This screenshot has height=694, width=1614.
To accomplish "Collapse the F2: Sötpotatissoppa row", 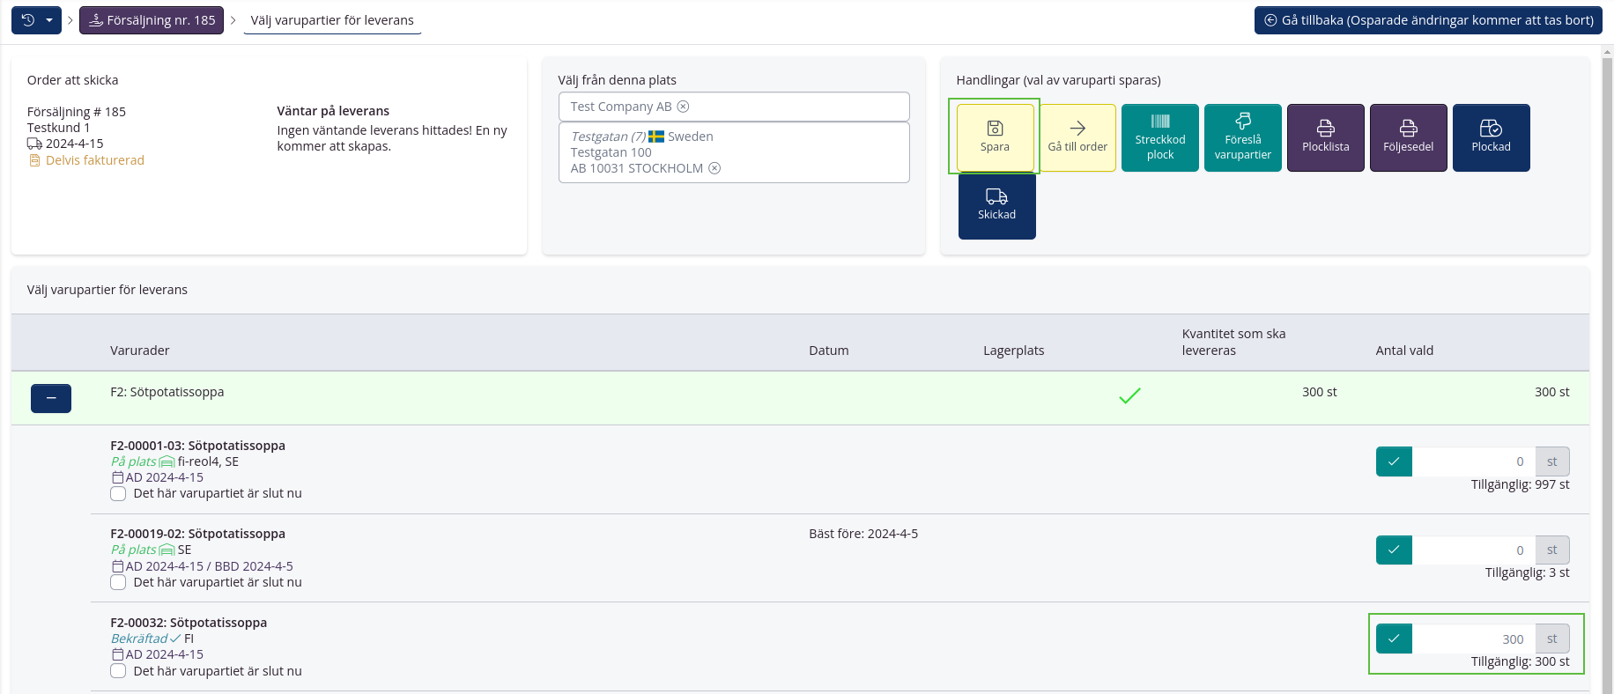I will pos(51,398).
